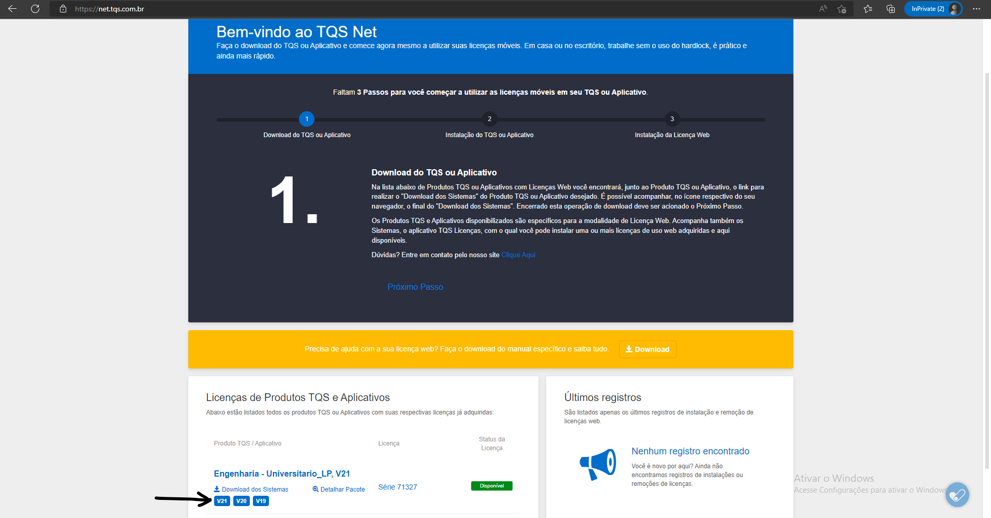Click the address bar URL field
This screenshot has height=518, width=991.
(x=362, y=9)
